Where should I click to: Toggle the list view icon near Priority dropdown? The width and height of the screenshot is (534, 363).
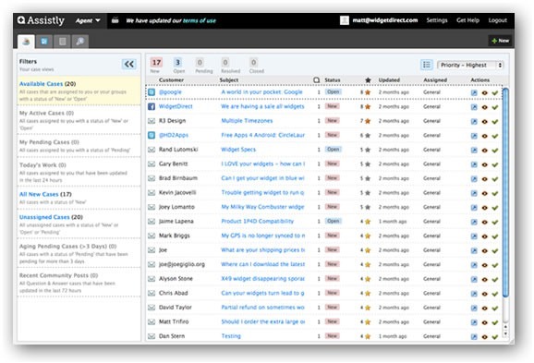tap(427, 65)
